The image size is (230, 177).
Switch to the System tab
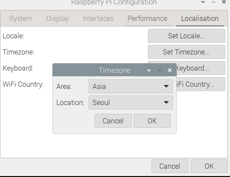[21, 19]
